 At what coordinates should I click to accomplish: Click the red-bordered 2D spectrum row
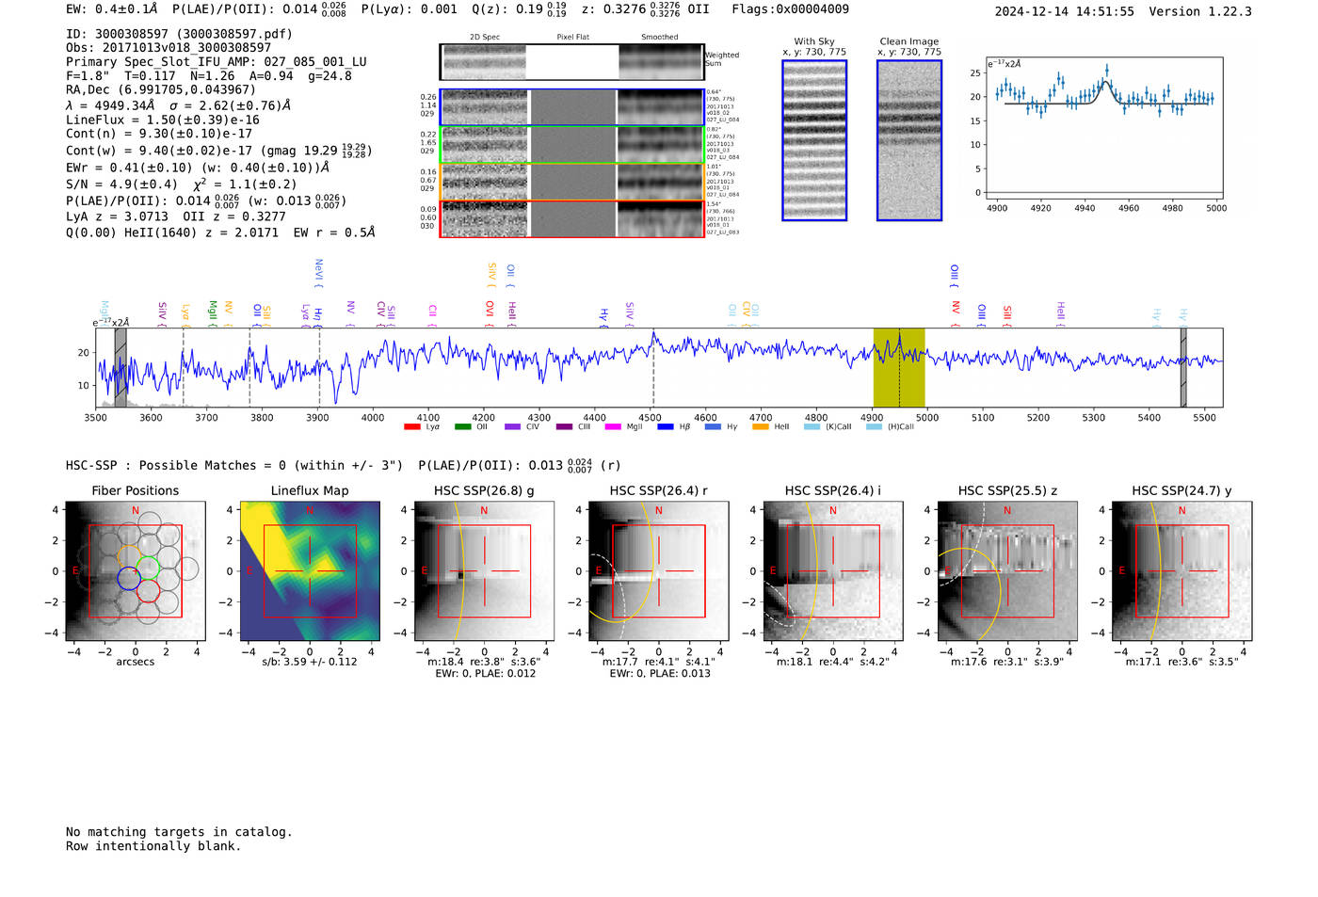tap(571, 218)
